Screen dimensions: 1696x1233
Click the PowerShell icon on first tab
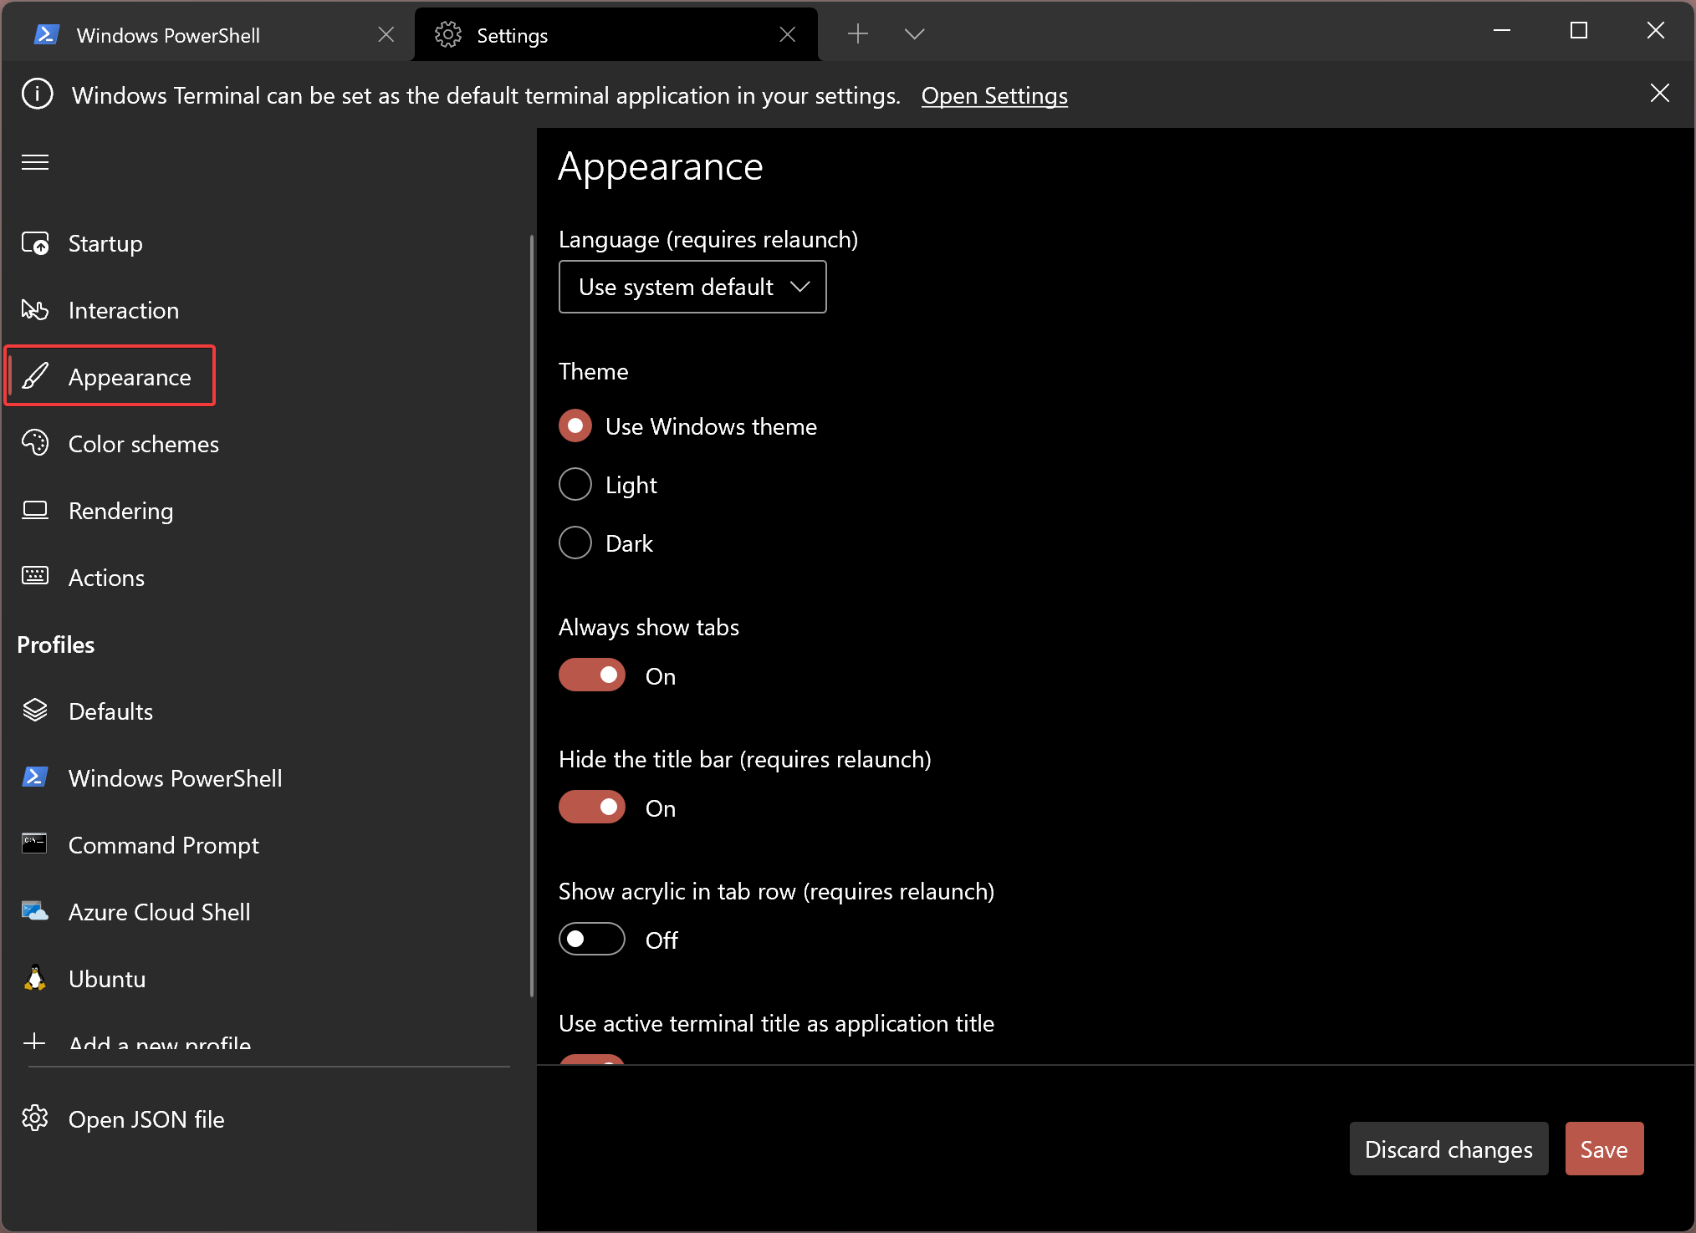pos(47,35)
